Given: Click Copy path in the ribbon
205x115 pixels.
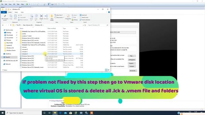Looking at the screenshot, I should click(22, 18).
